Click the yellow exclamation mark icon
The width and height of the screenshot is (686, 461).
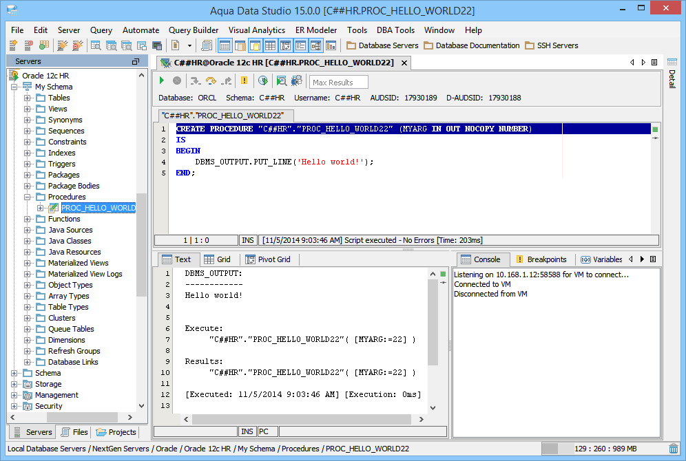pos(244,81)
